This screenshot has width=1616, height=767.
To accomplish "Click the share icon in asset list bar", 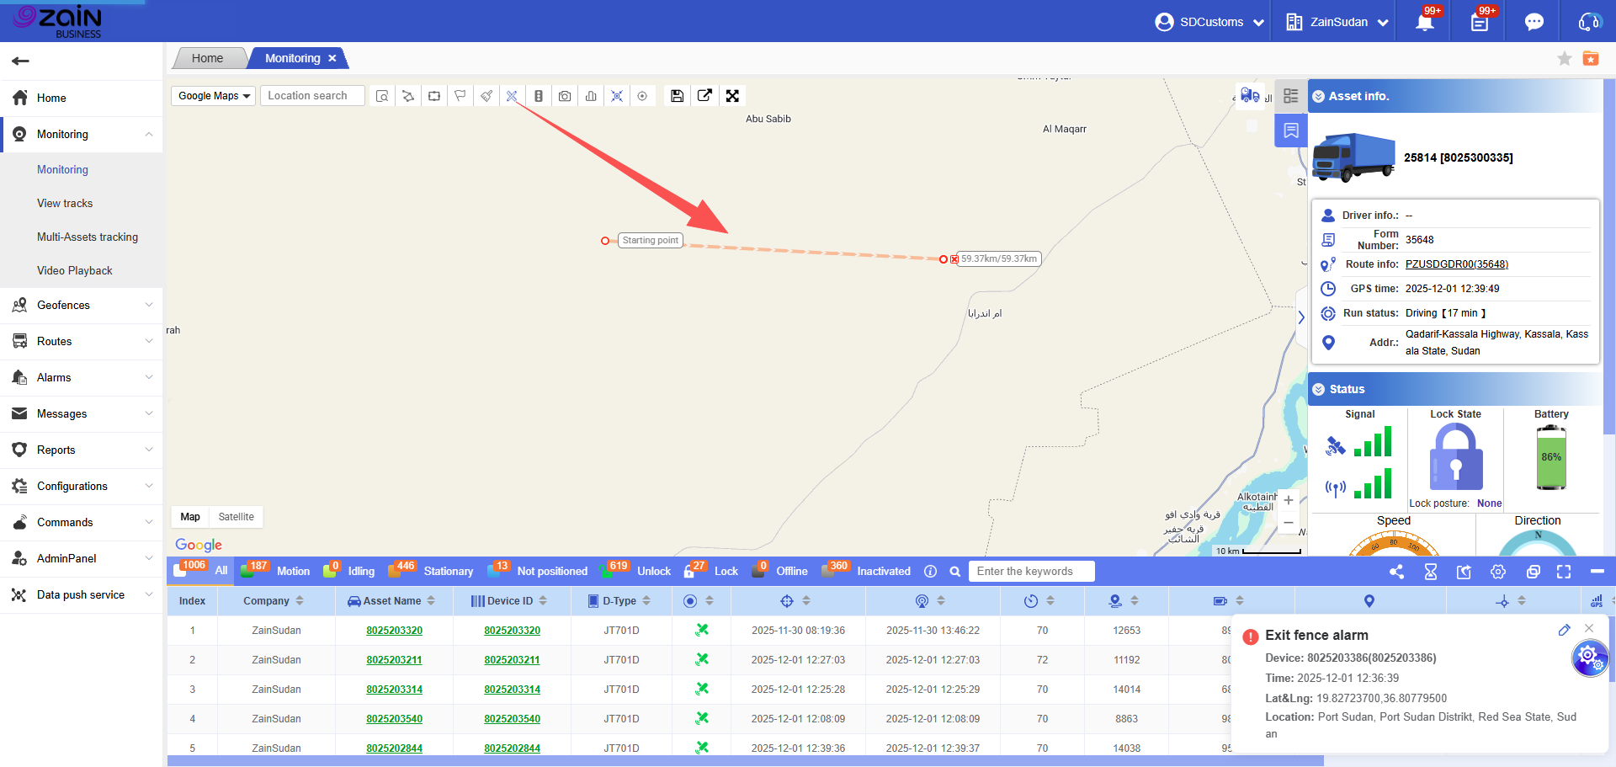I will coord(1396,572).
